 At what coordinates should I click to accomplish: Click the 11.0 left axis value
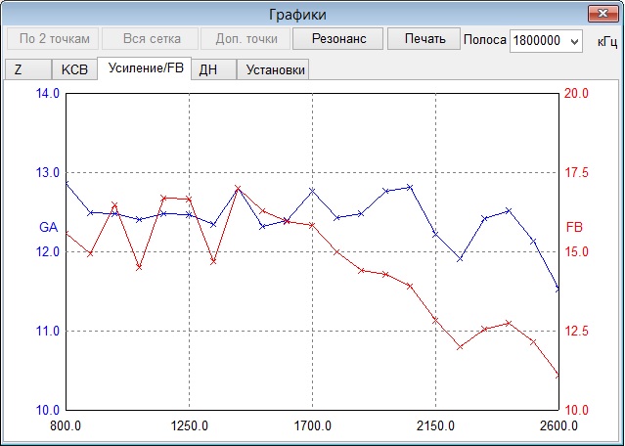[x=48, y=331]
